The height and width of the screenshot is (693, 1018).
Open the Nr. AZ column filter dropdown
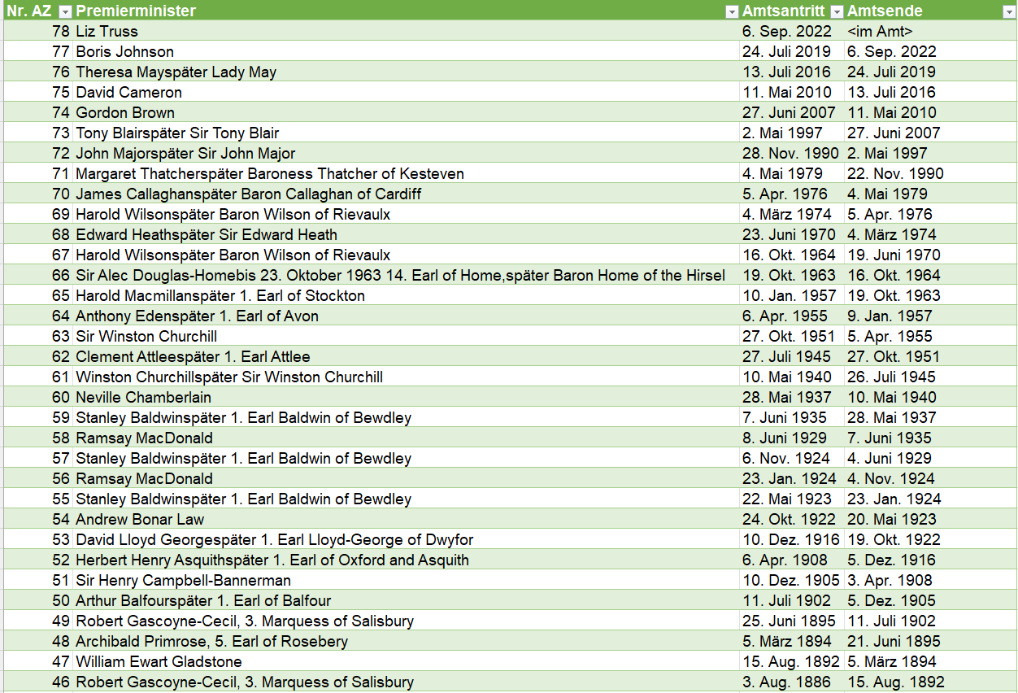(65, 11)
